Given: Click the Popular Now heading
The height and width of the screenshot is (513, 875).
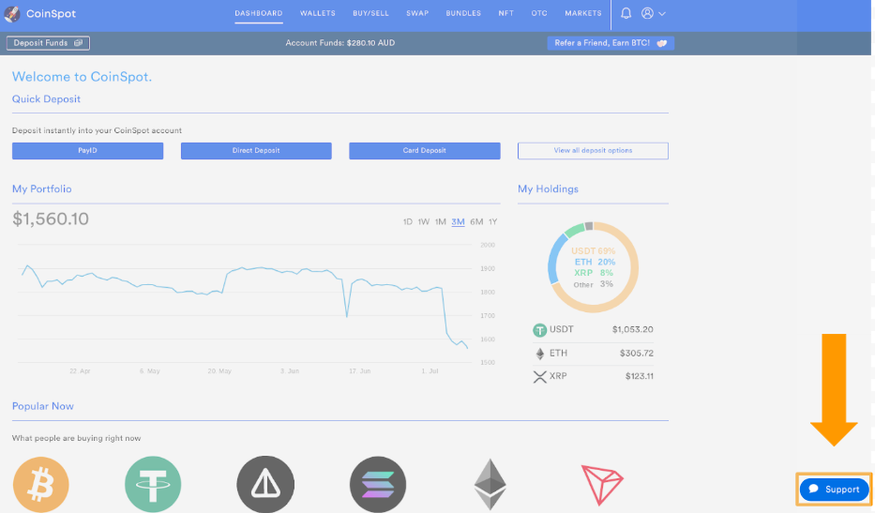Looking at the screenshot, I should [43, 406].
